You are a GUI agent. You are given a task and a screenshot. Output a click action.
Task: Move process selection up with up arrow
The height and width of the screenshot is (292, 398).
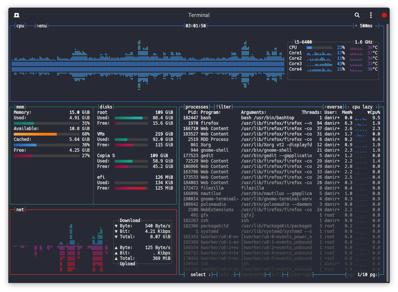pyautogui.click(x=187, y=275)
